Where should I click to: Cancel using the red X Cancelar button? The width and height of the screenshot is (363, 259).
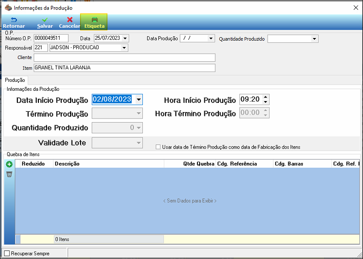(69, 23)
